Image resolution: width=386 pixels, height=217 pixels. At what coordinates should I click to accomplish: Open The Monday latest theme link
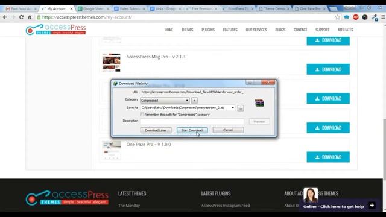point(129,206)
